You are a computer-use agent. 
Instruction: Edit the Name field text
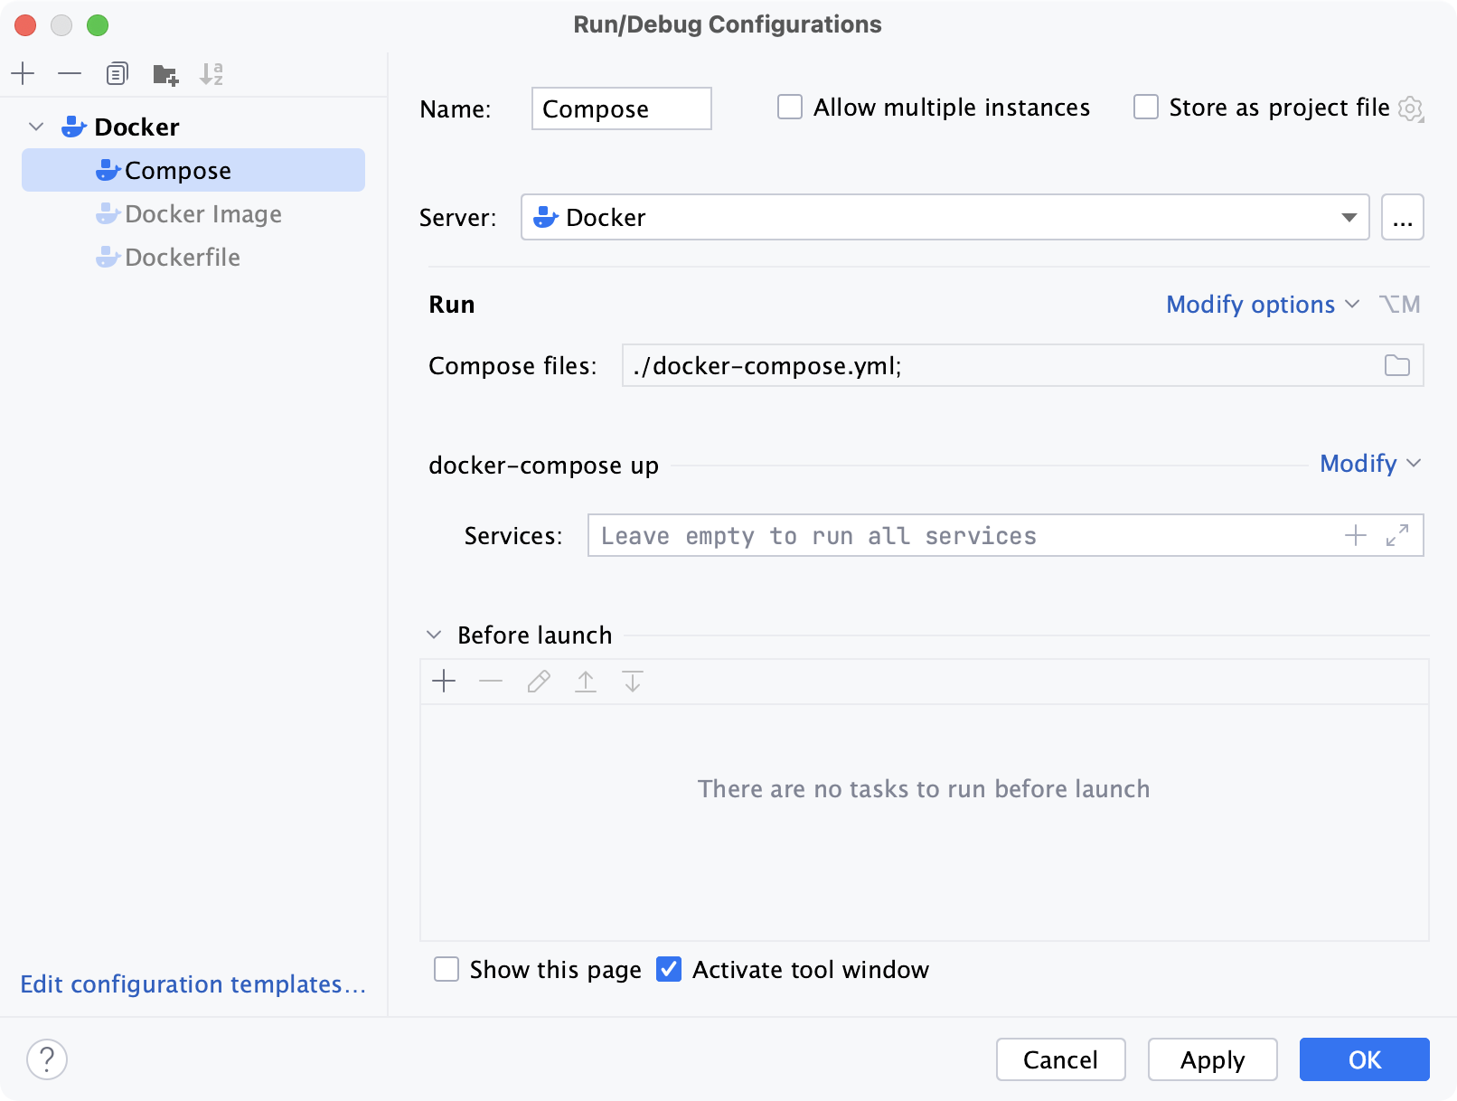pos(621,108)
